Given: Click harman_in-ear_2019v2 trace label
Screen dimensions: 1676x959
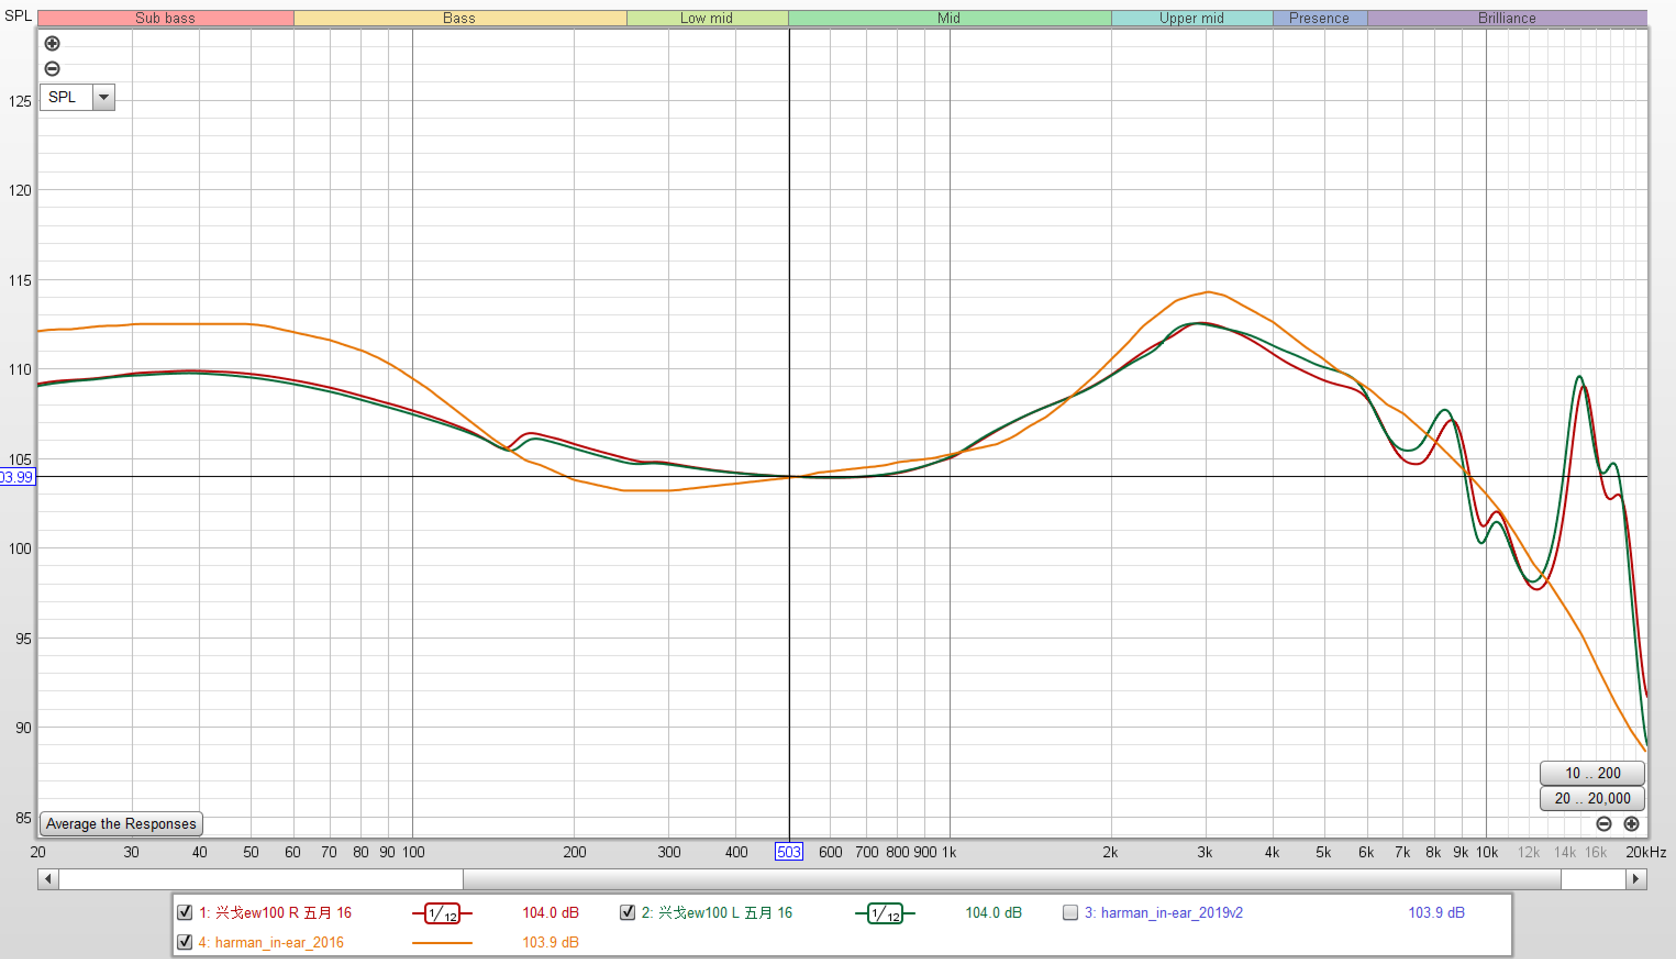Looking at the screenshot, I should coord(1164,913).
